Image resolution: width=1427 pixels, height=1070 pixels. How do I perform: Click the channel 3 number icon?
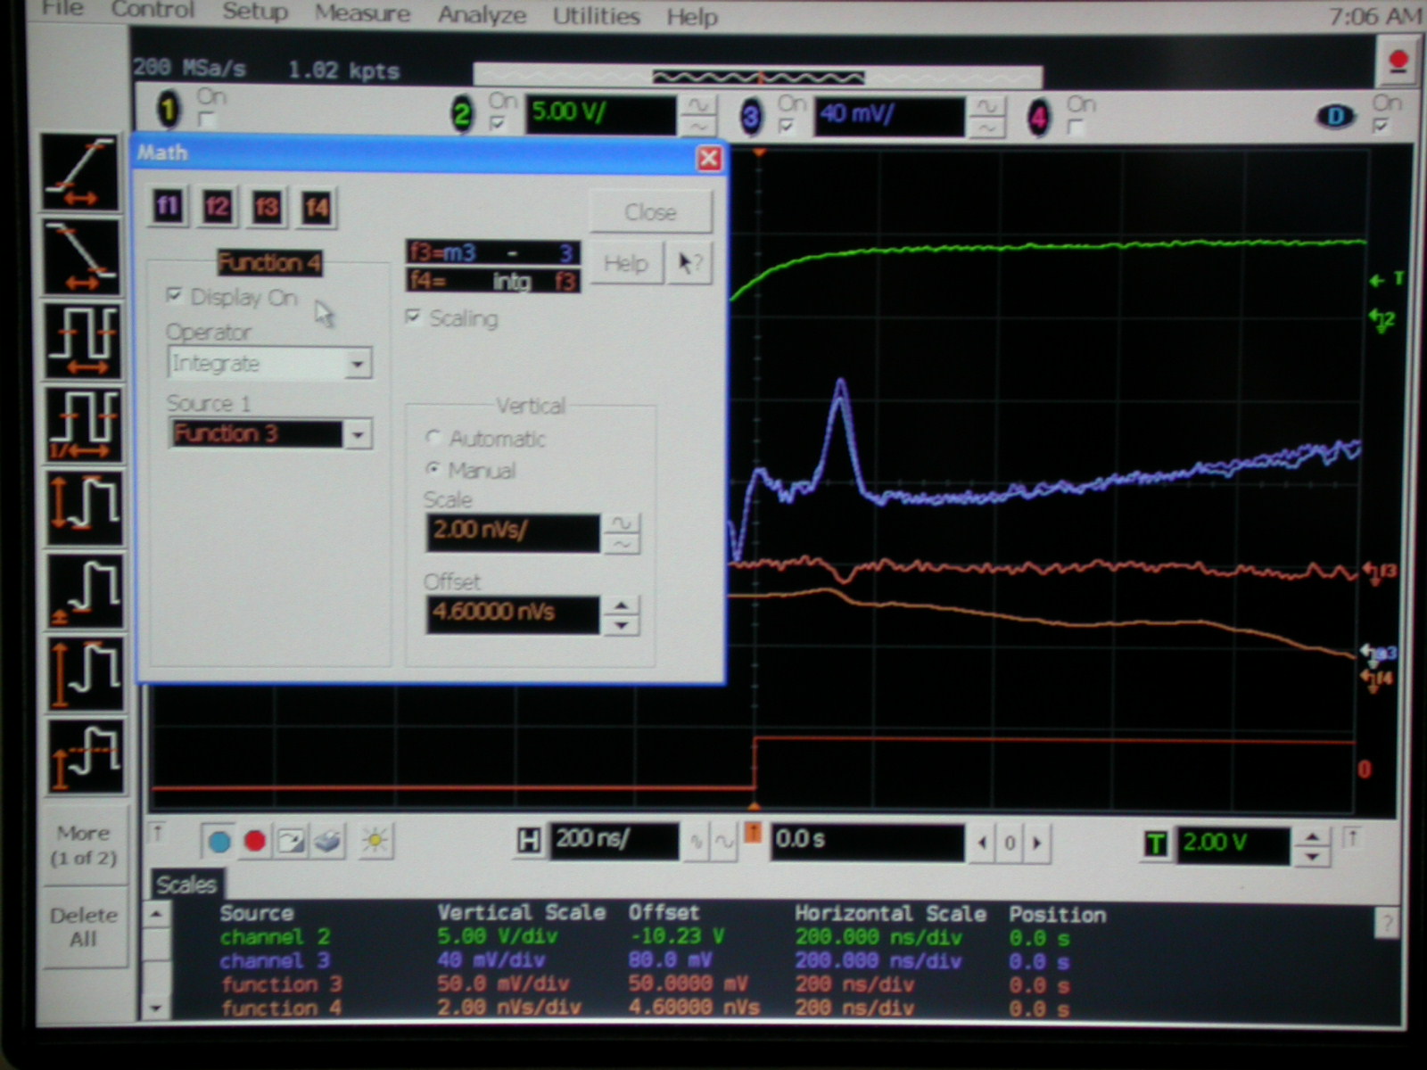click(751, 117)
